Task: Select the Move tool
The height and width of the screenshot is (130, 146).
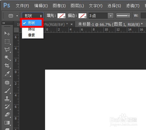Action: coord(7,33)
